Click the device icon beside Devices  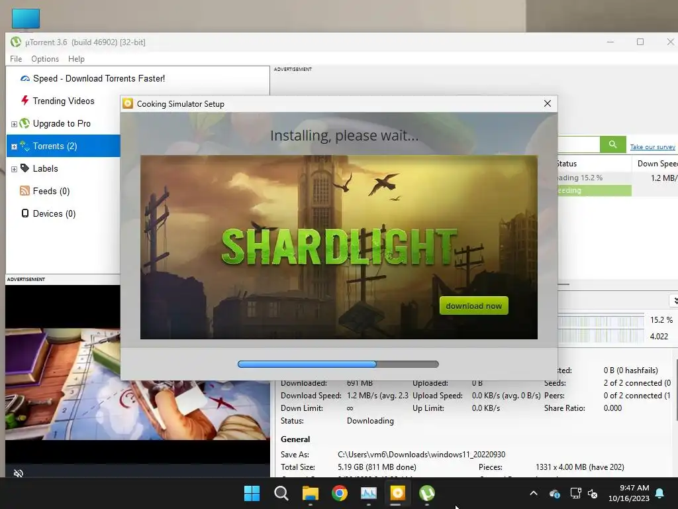[25, 213]
